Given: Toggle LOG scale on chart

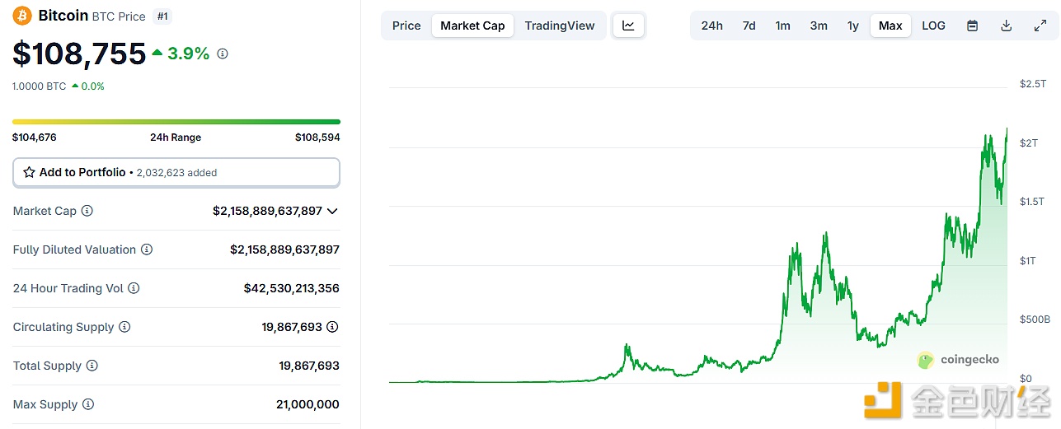Looking at the screenshot, I should click(933, 26).
